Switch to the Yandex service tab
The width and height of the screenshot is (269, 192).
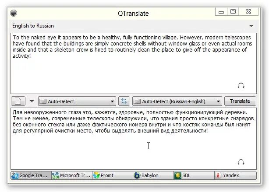235,175
